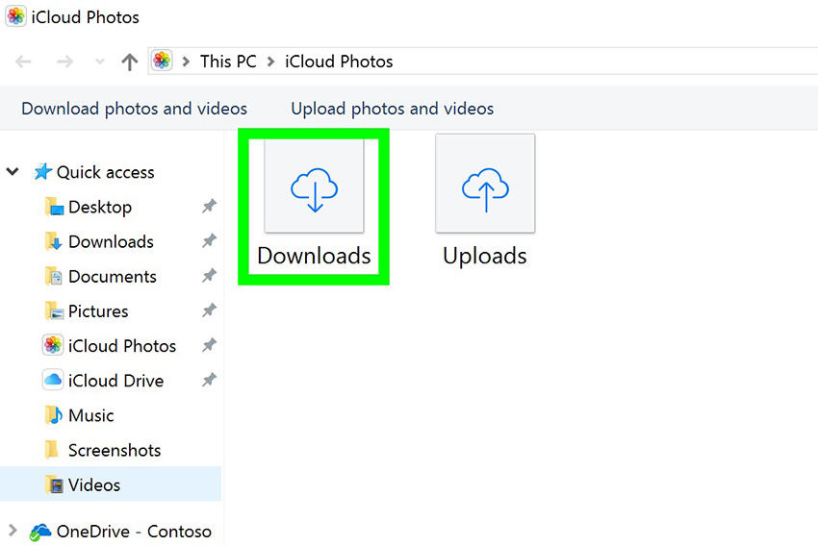Click the sidebar Downloads arrow folder icon
The image size is (818, 546).
click(x=54, y=241)
